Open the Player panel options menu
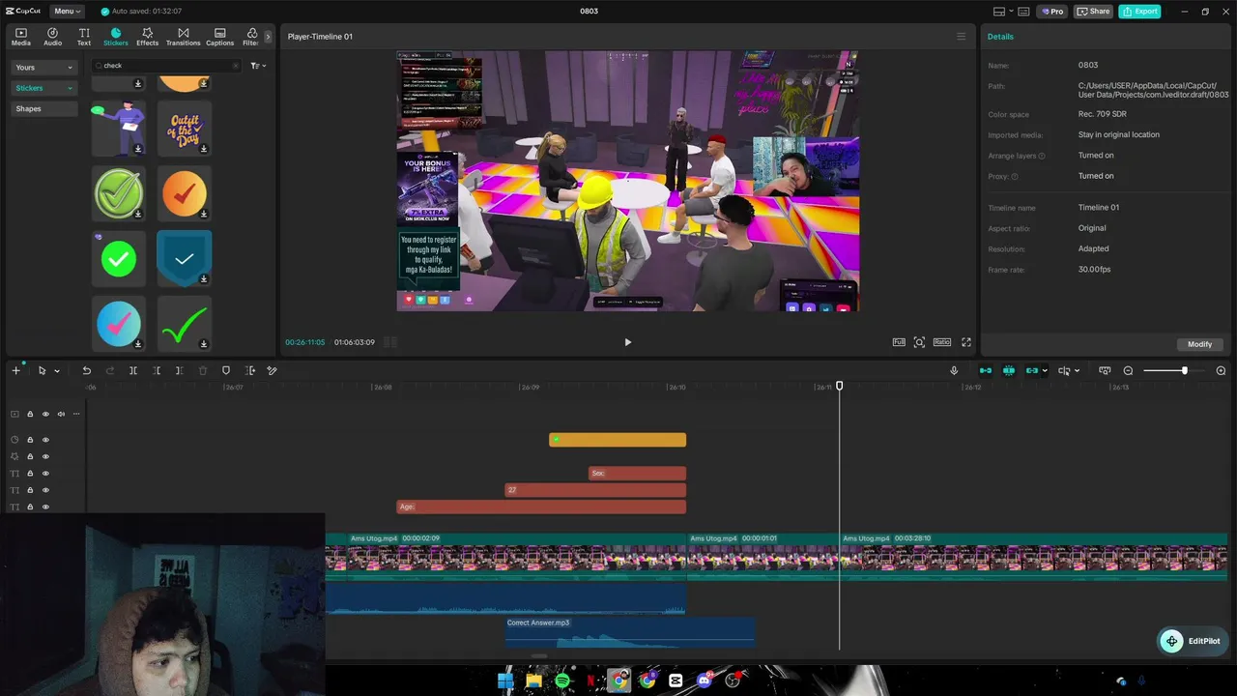 [x=961, y=37]
